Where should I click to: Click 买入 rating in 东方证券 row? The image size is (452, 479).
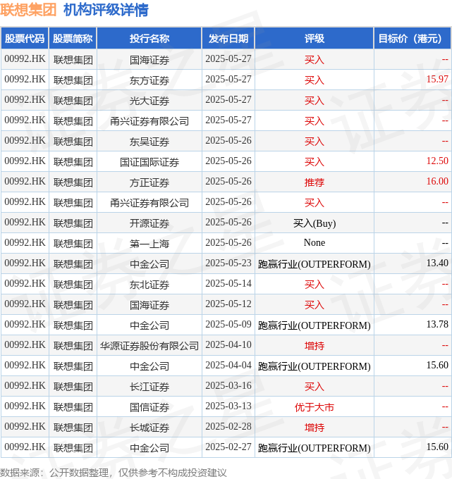pos(314,80)
